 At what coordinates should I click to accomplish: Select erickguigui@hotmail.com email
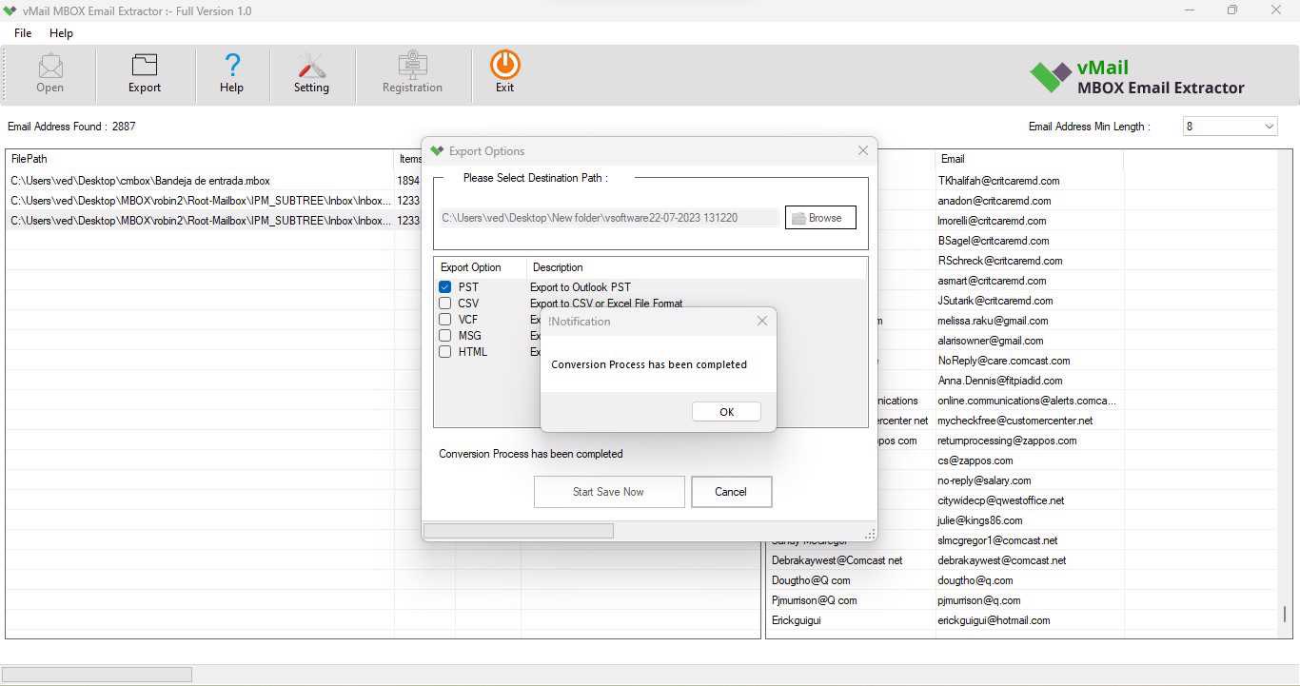(994, 620)
